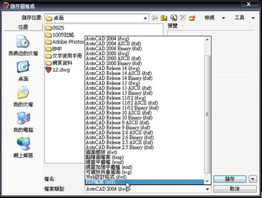Choose 點陣圖檔案 (bmp) format

point(145,157)
